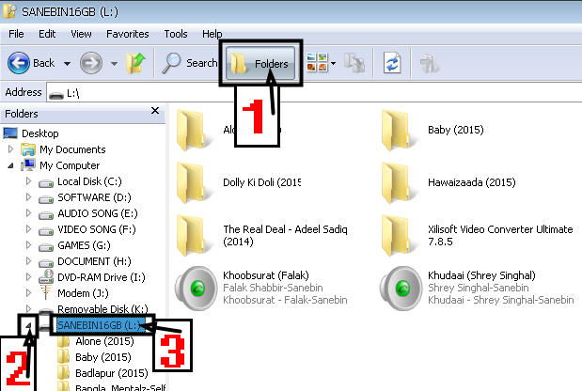The width and height of the screenshot is (582, 391).
Task: Close the Folders pane with X
Action: pyautogui.click(x=155, y=111)
